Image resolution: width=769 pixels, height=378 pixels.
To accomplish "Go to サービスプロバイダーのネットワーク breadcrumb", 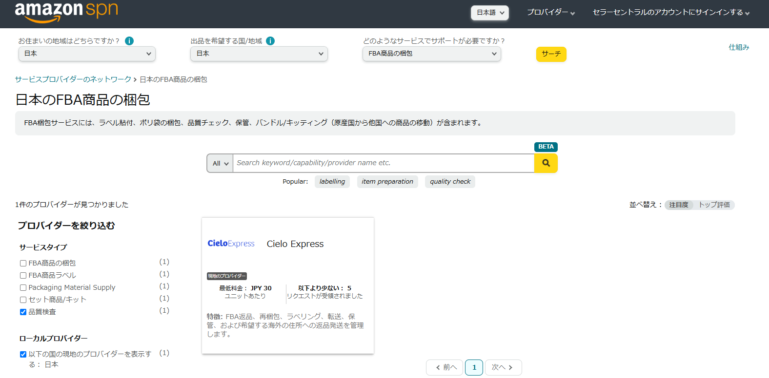I will coord(73,79).
